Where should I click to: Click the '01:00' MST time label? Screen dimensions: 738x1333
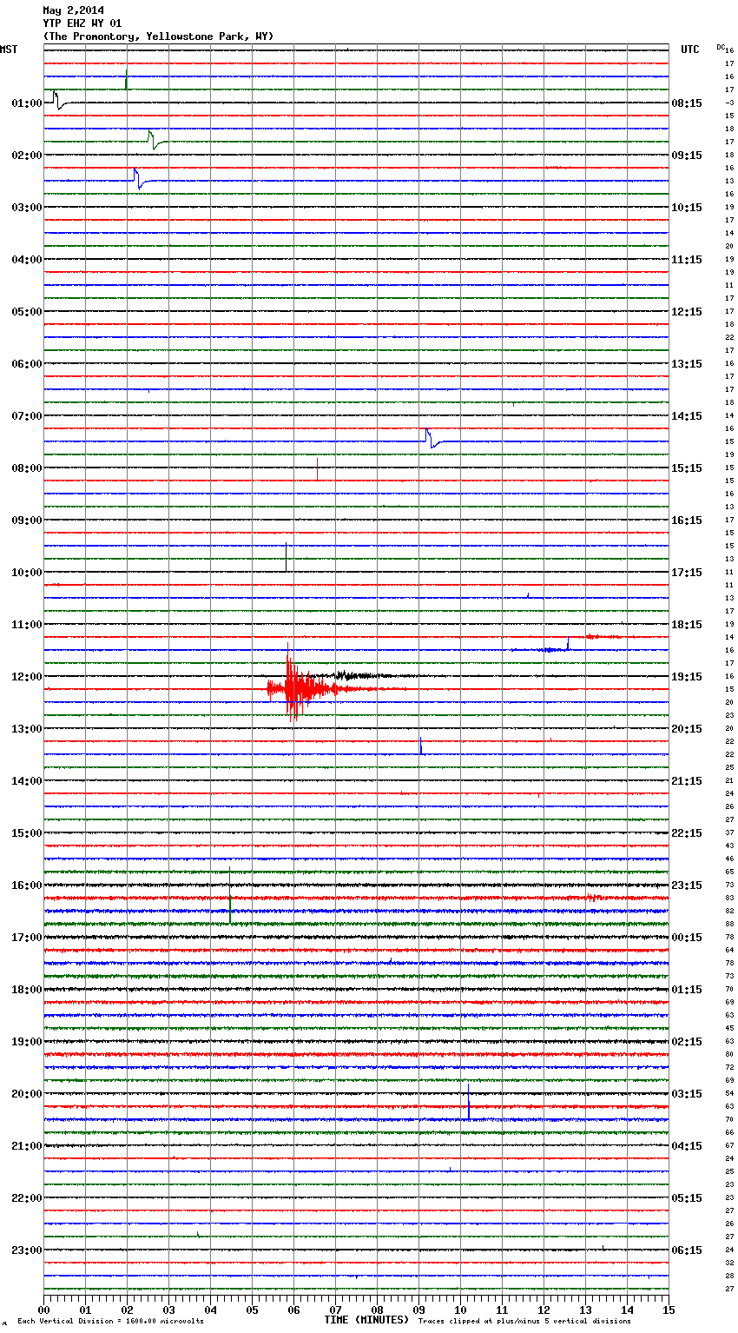point(26,103)
